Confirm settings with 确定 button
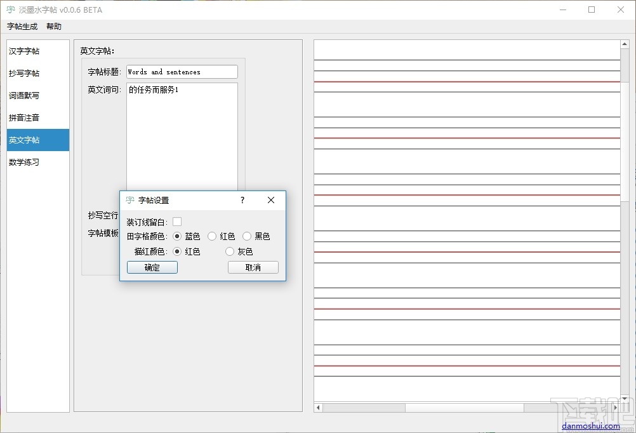This screenshot has height=433, width=636. (152, 267)
